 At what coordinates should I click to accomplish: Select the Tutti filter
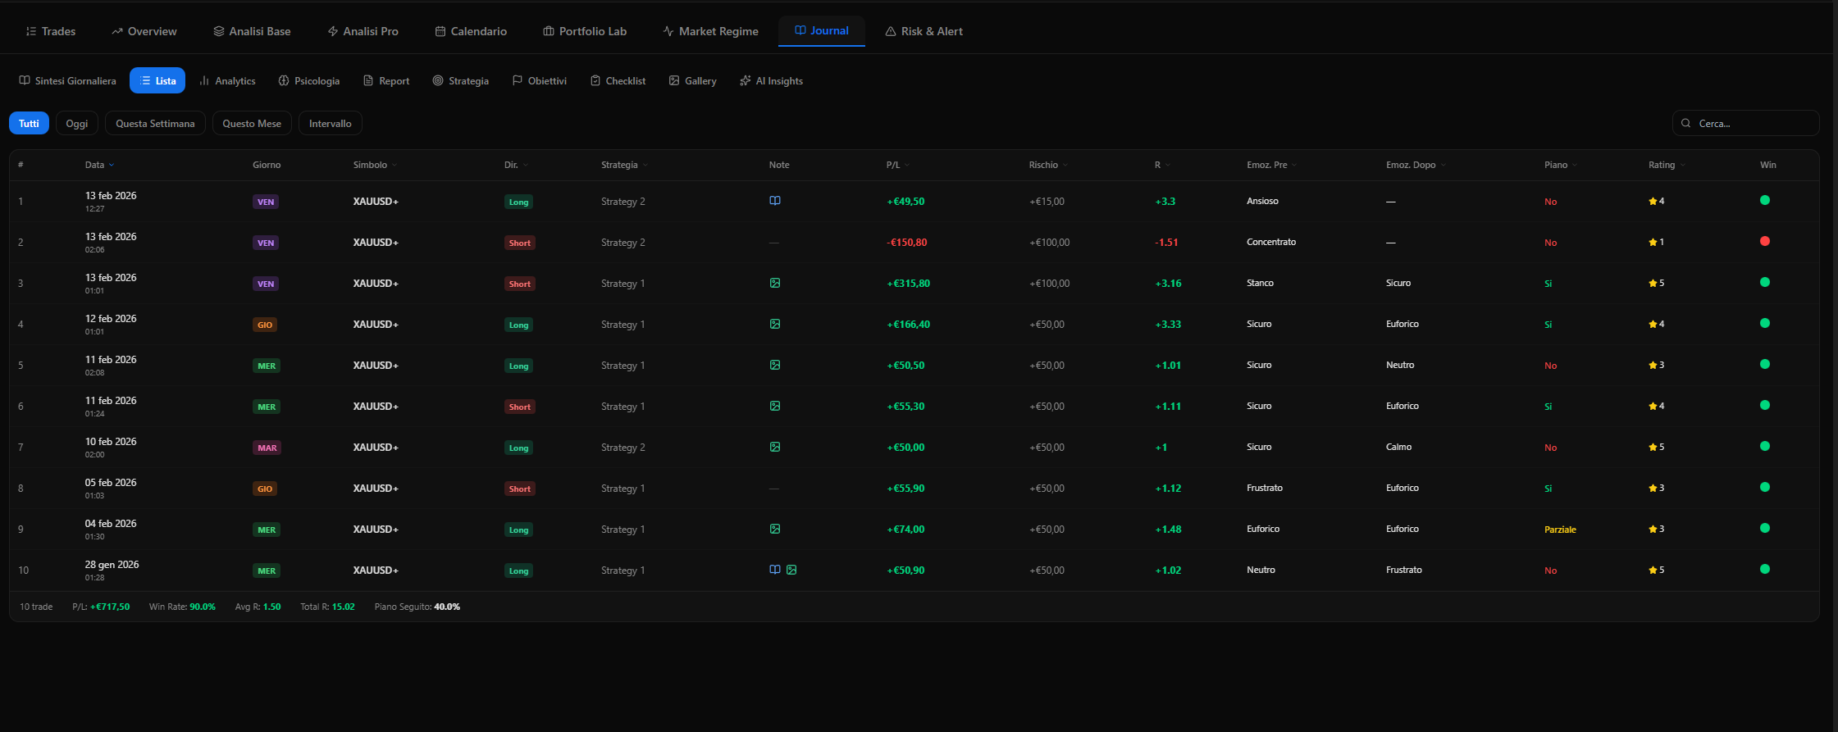(x=29, y=124)
